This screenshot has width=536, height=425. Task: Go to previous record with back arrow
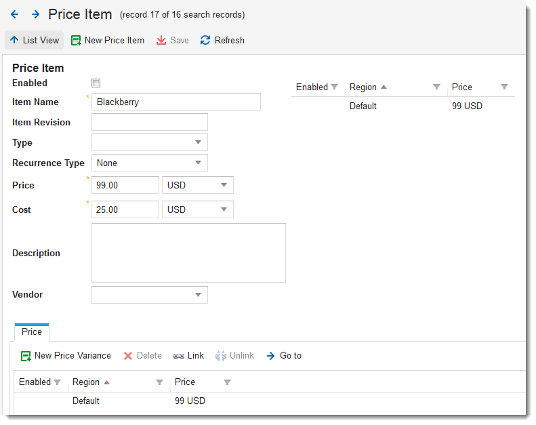coord(14,14)
